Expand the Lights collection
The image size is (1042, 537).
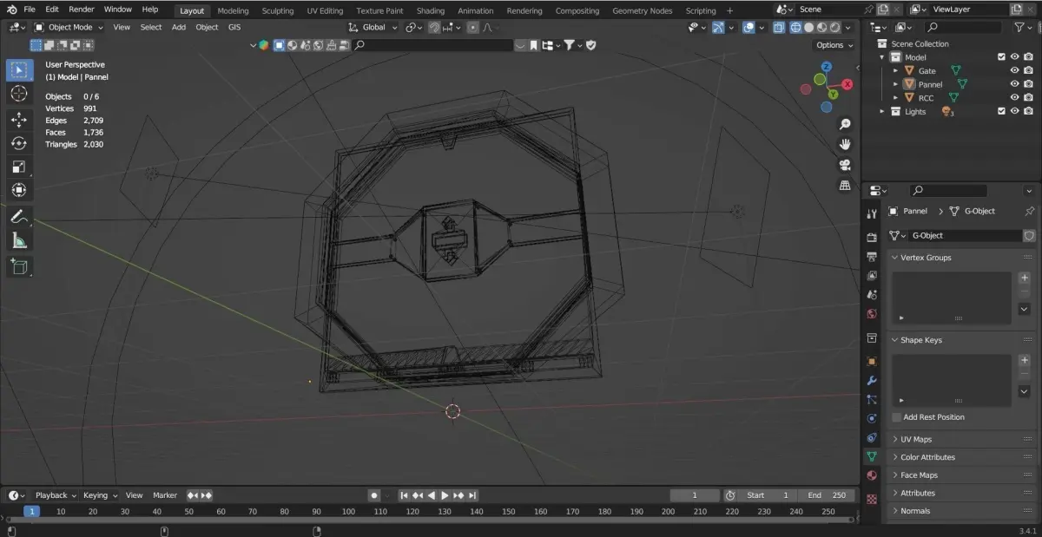click(883, 111)
